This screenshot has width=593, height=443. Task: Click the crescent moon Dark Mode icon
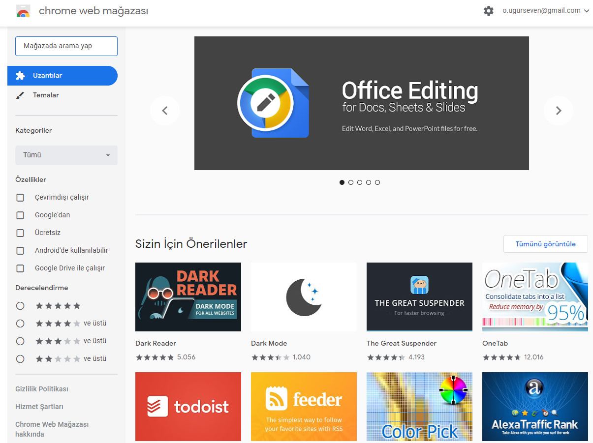(303, 297)
